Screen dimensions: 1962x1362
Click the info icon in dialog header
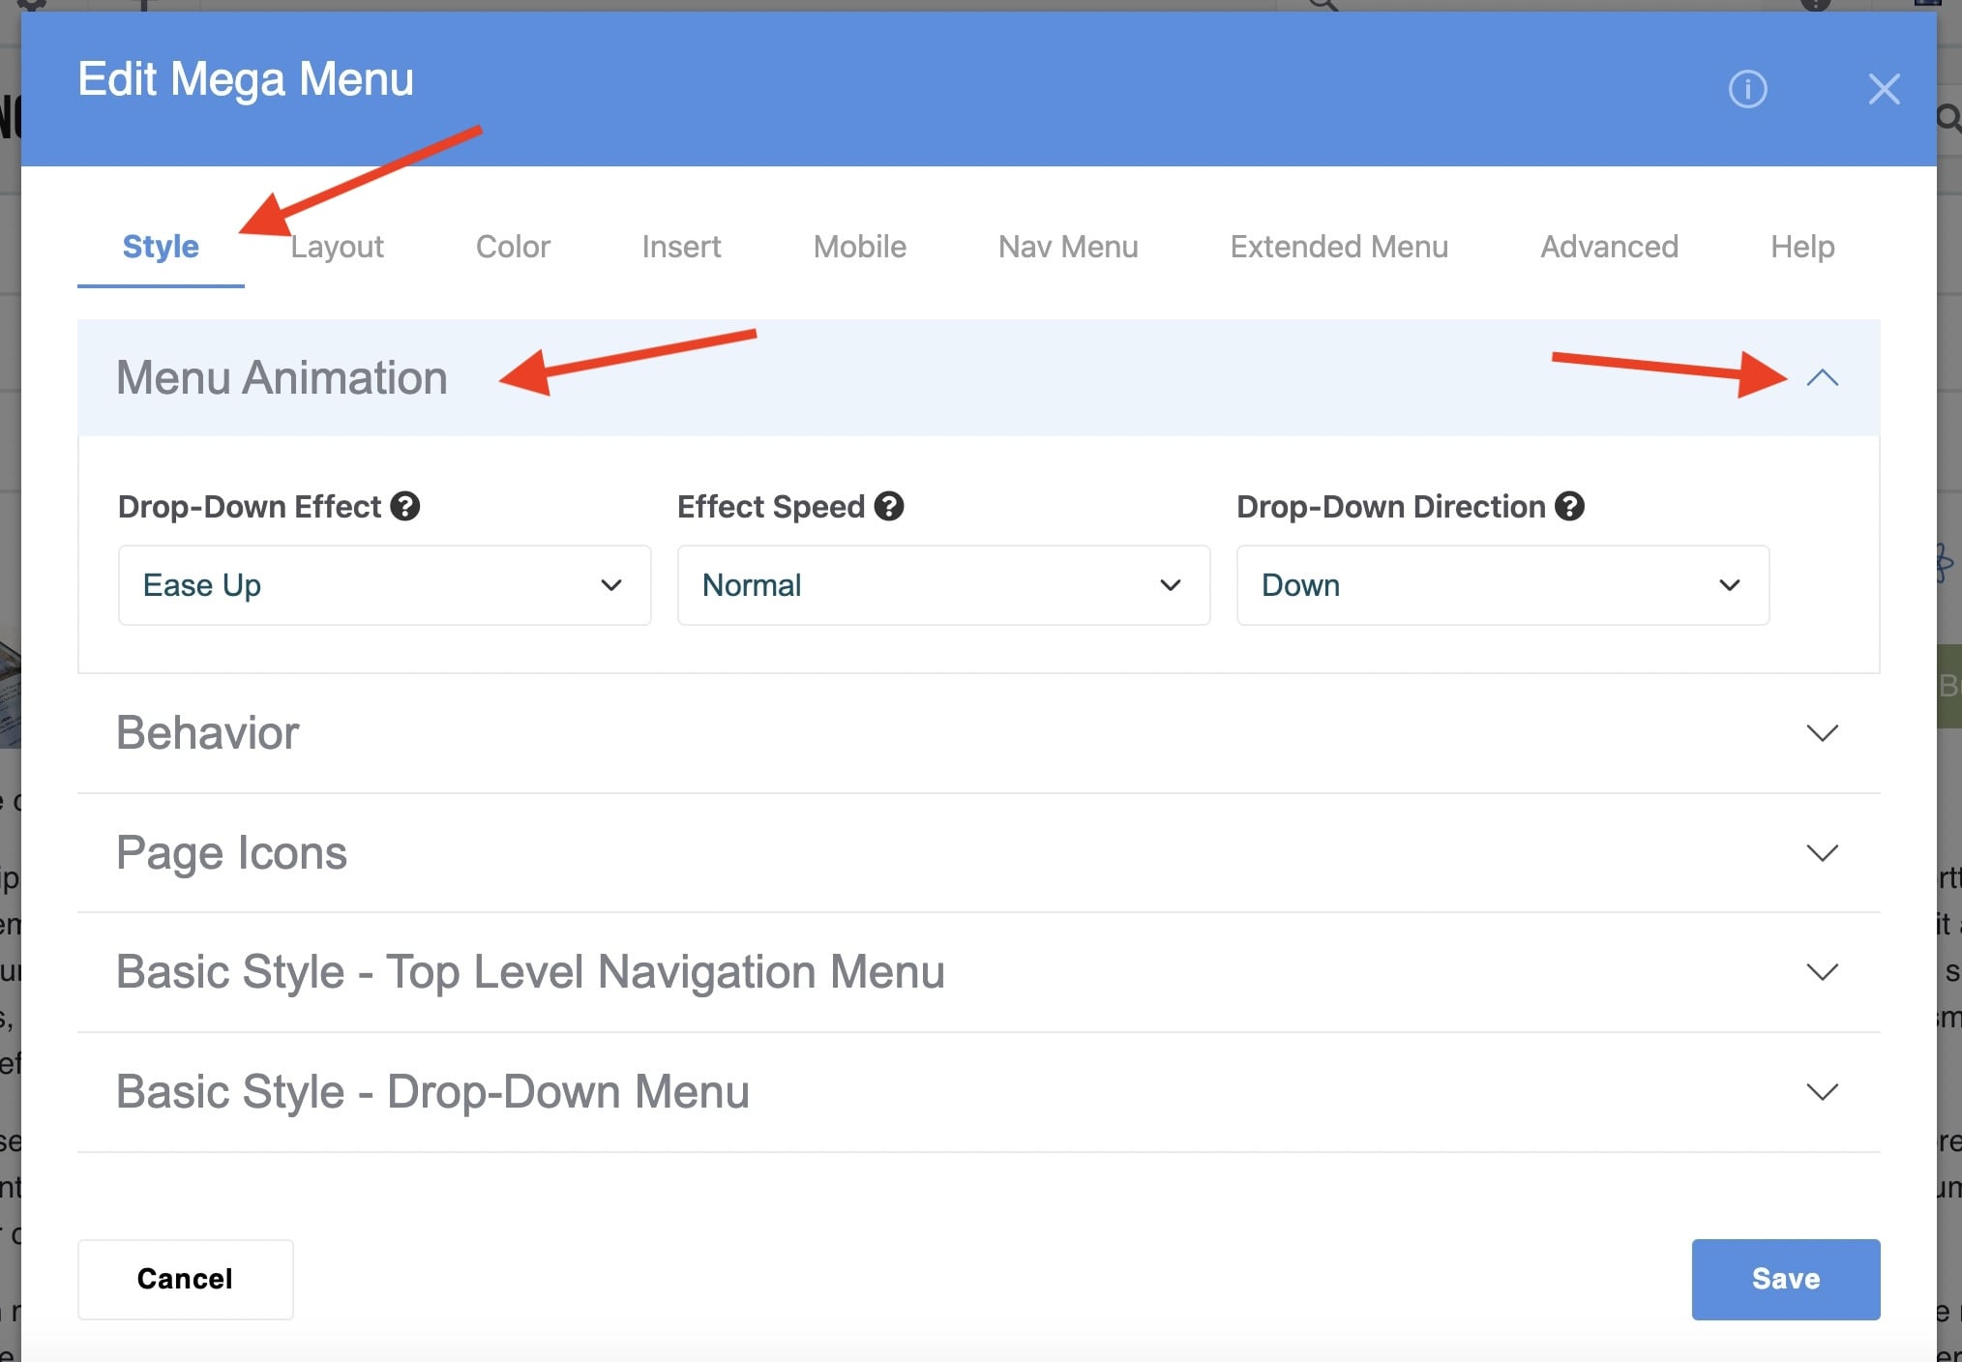click(1747, 89)
